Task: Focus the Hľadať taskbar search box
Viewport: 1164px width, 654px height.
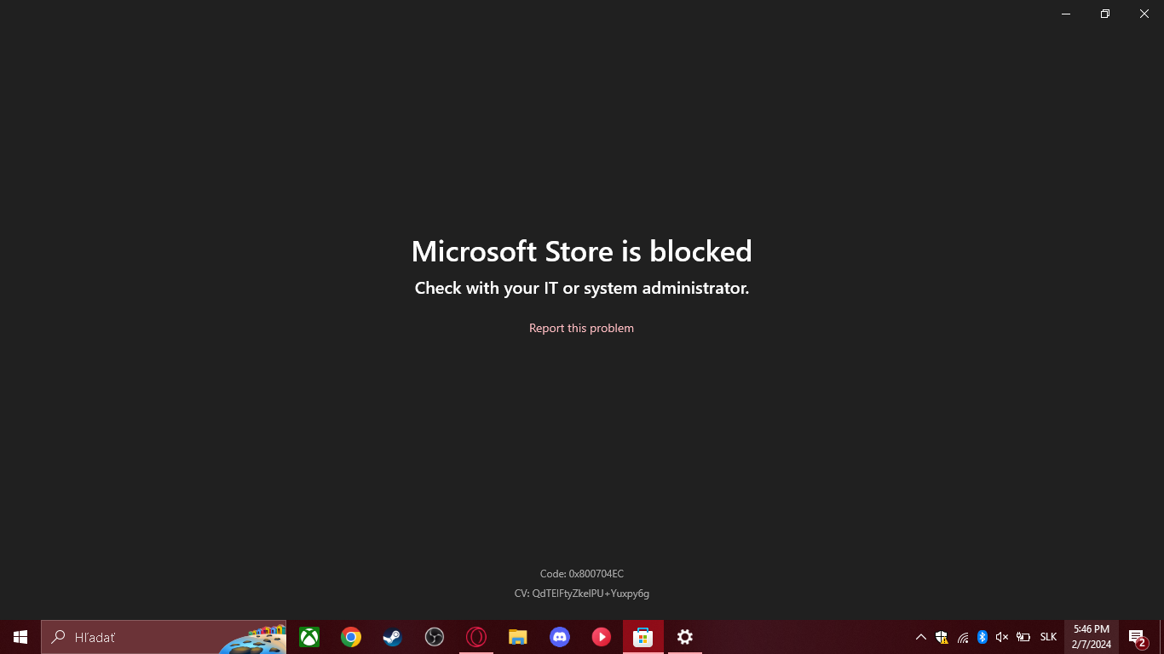Action: coord(164,637)
